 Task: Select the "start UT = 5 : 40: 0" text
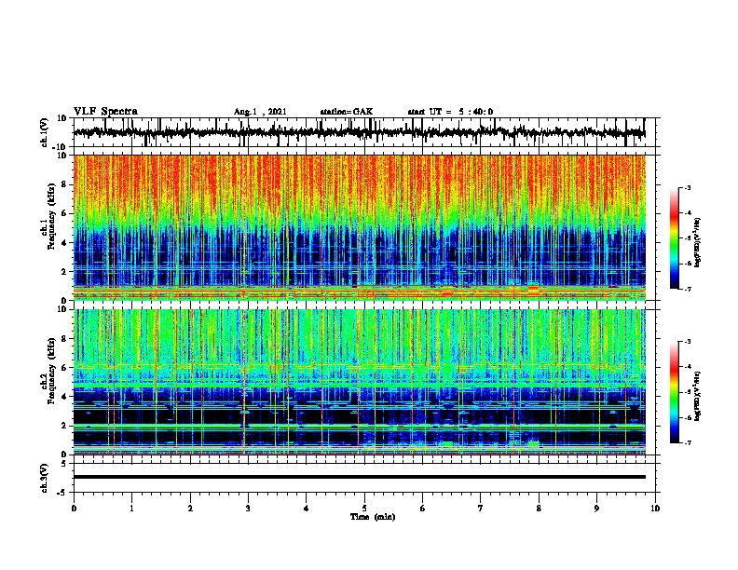[x=450, y=112]
